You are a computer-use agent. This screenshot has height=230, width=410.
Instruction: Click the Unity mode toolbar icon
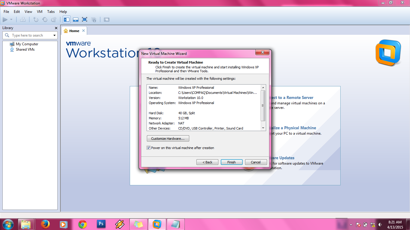(94, 19)
